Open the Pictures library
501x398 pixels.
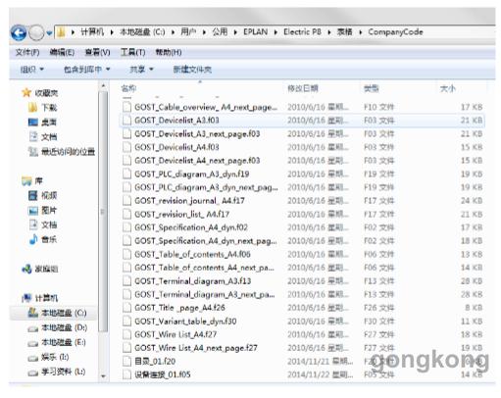43,211
